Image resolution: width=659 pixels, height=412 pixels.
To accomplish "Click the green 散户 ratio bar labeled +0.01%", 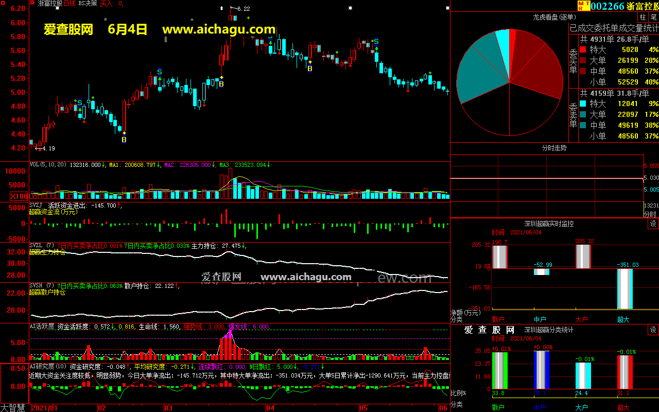I will coord(499,371).
